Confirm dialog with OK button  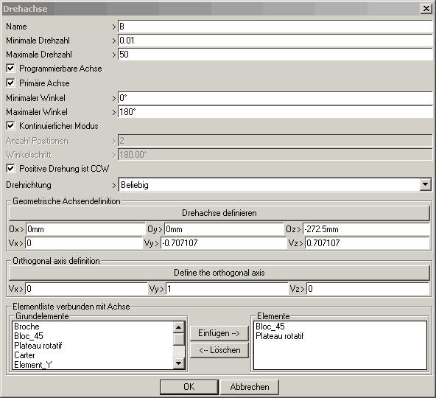189,387
